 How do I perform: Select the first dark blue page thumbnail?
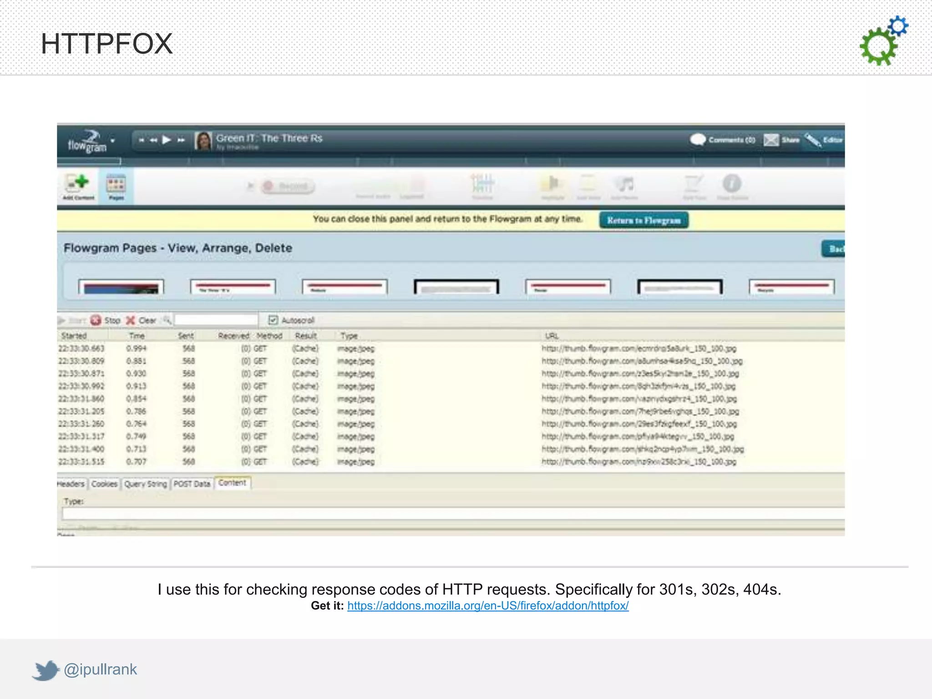(x=121, y=287)
